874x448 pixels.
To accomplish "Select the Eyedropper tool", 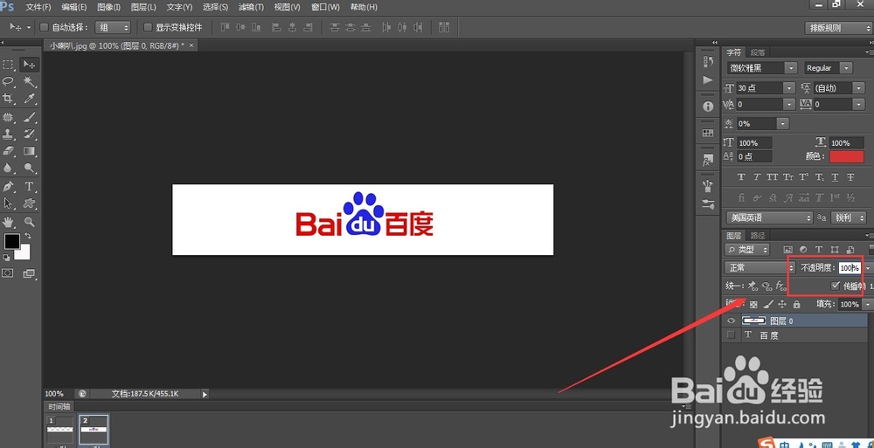I will (x=29, y=99).
